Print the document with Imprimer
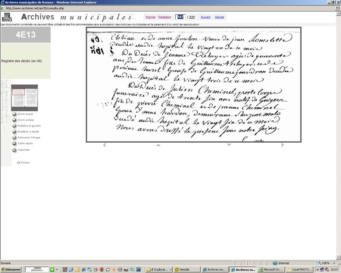341x273 pixels. tap(14, 150)
